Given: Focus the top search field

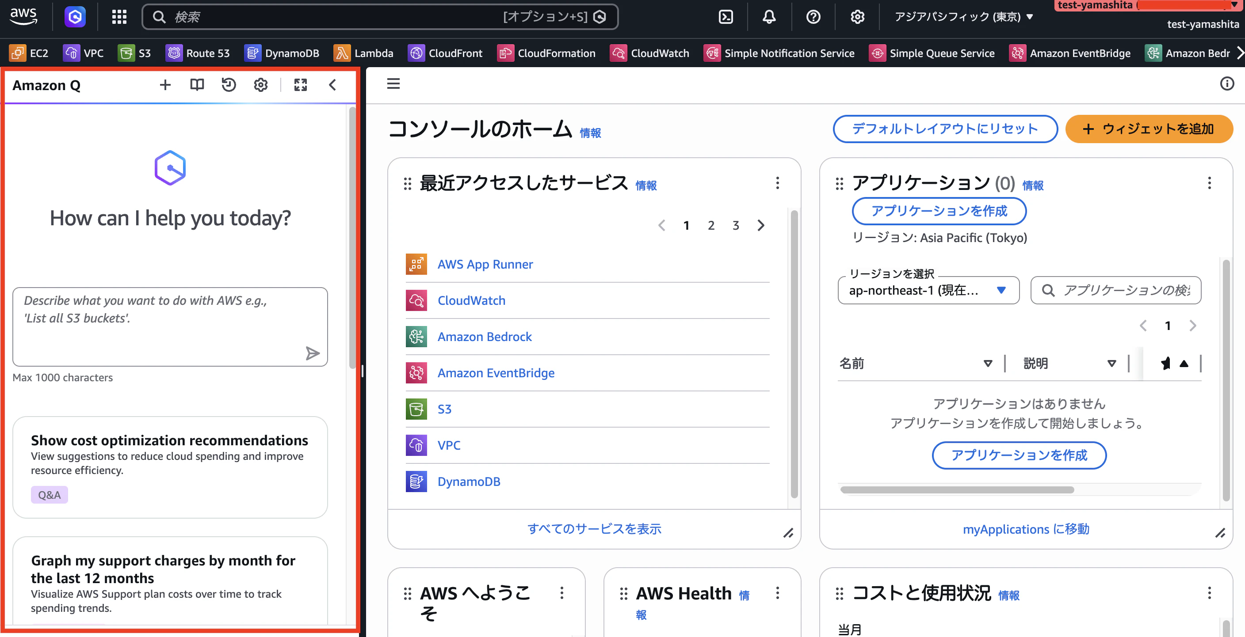Looking at the screenshot, I should [380, 17].
